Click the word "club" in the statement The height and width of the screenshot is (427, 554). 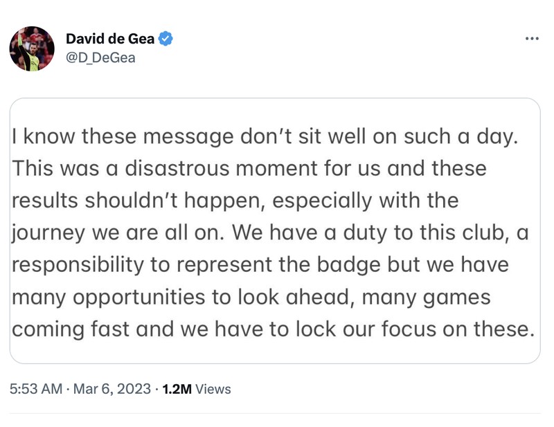pyautogui.click(x=483, y=233)
